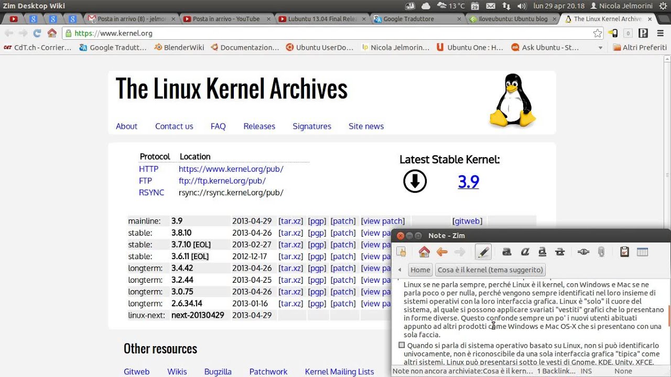The height and width of the screenshot is (377, 671).
Task: Bookmark the page with the star icon
Action: tap(598, 33)
